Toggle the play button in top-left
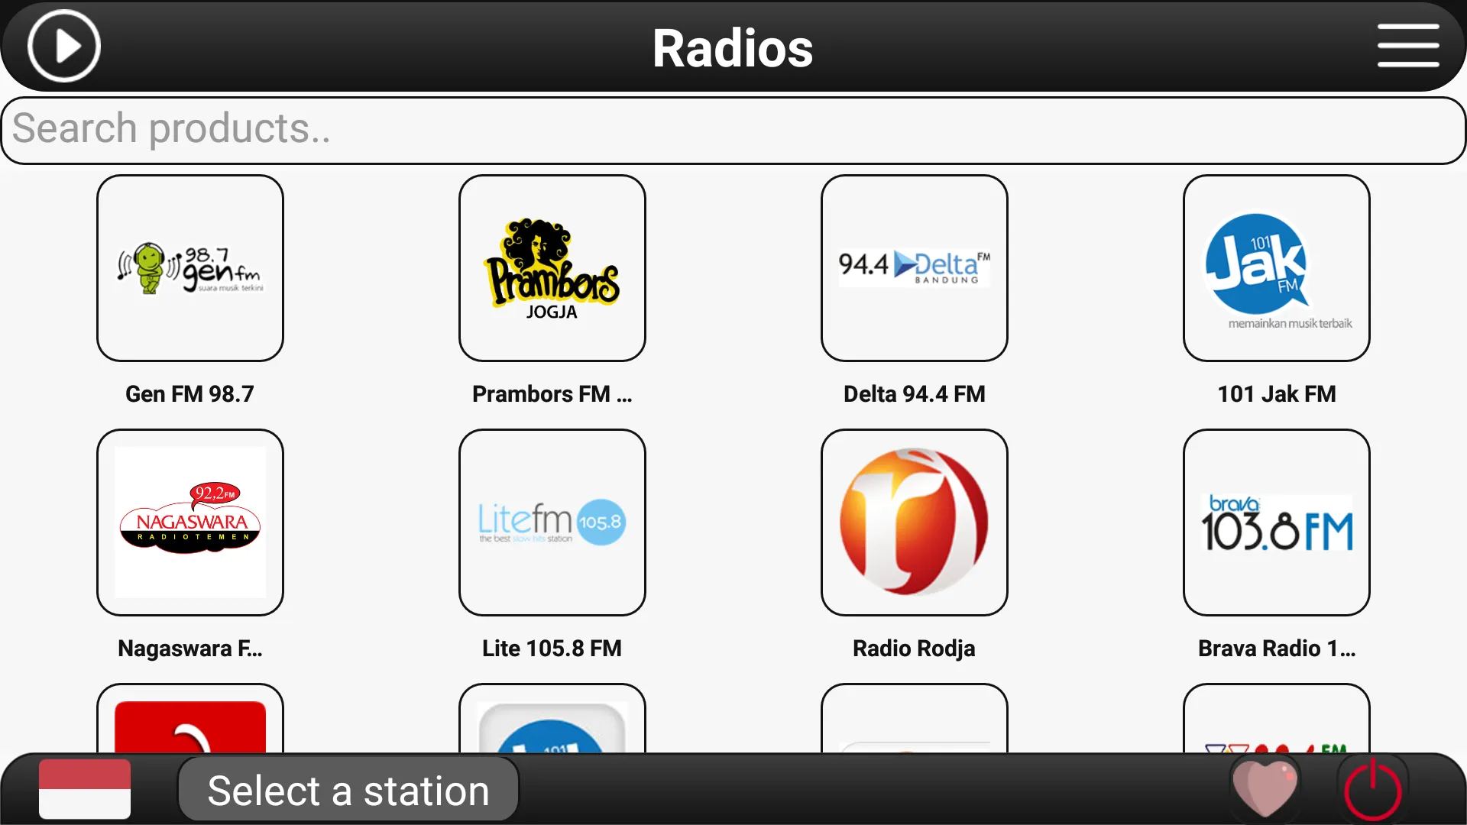Viewport: 1467px width, 825px height. (x=63, y=47)
